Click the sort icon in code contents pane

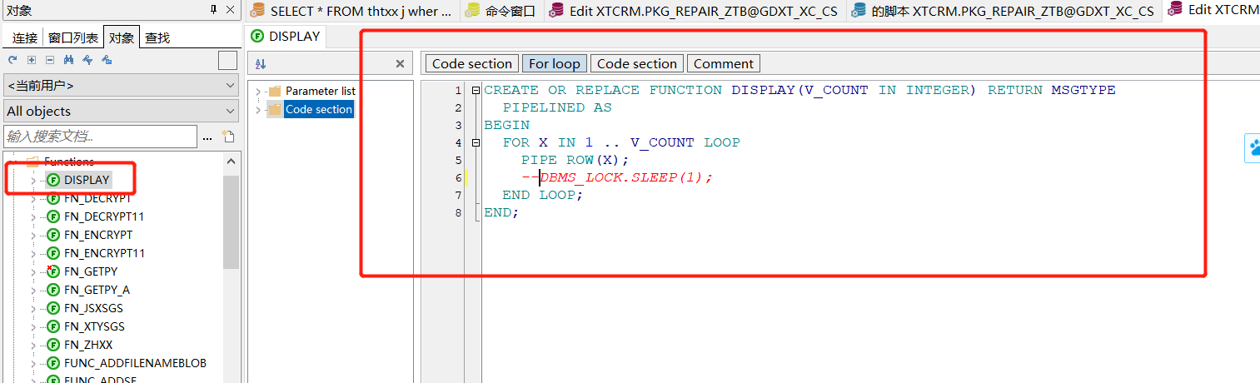tap(261, 64)
